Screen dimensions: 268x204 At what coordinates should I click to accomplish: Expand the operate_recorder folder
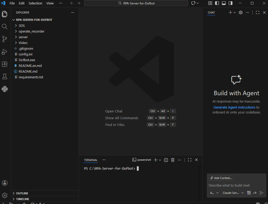click(45, 31)
